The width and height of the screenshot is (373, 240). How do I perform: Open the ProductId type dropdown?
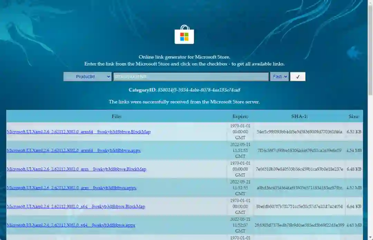click(x=87, y=77)
